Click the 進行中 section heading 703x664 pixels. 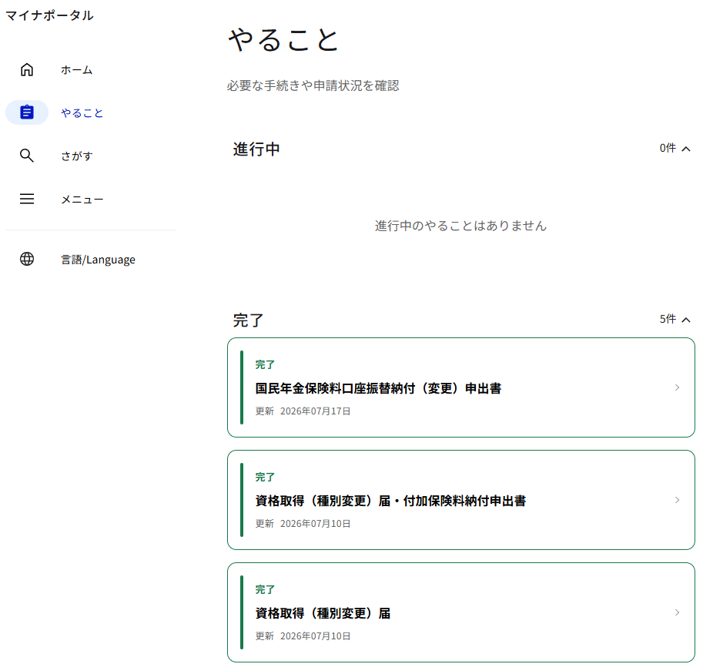[256, 149]
